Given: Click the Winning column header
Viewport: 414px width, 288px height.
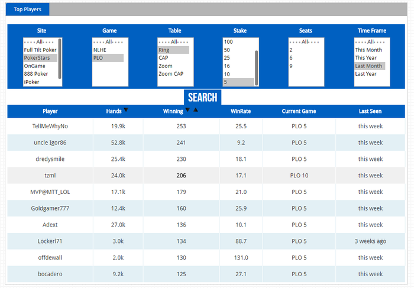Looking at the screenshot, I should point(173,111).
